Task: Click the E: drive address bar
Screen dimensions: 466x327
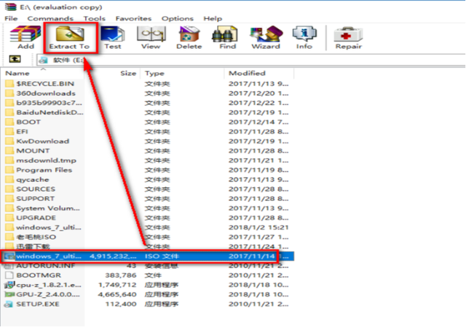Action: click(250, 60)
